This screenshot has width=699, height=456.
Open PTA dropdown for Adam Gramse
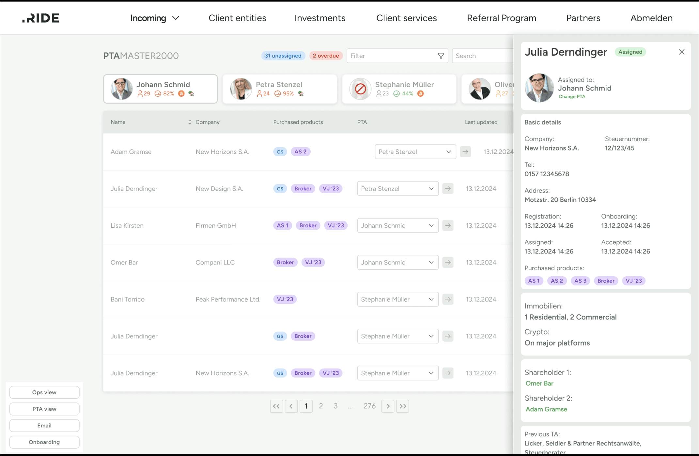(x=415, y=152)
